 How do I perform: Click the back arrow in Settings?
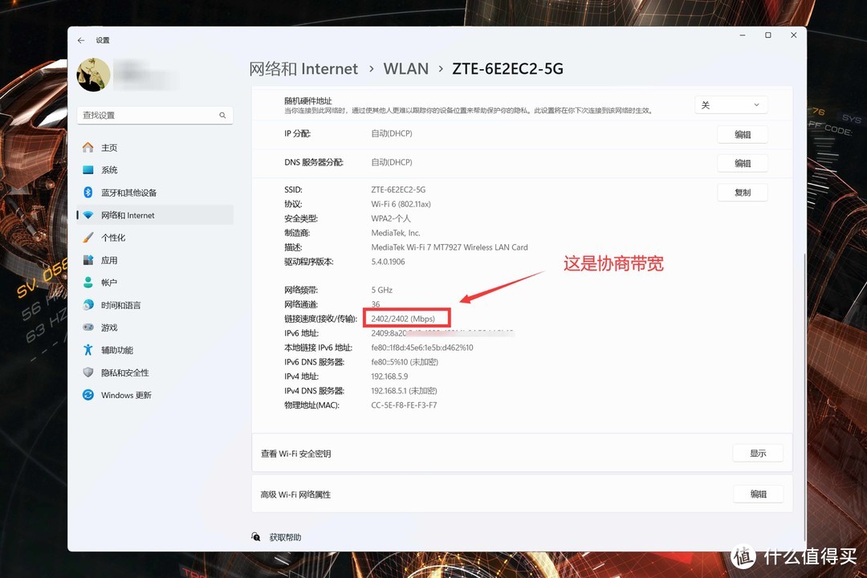coord(80,39)
